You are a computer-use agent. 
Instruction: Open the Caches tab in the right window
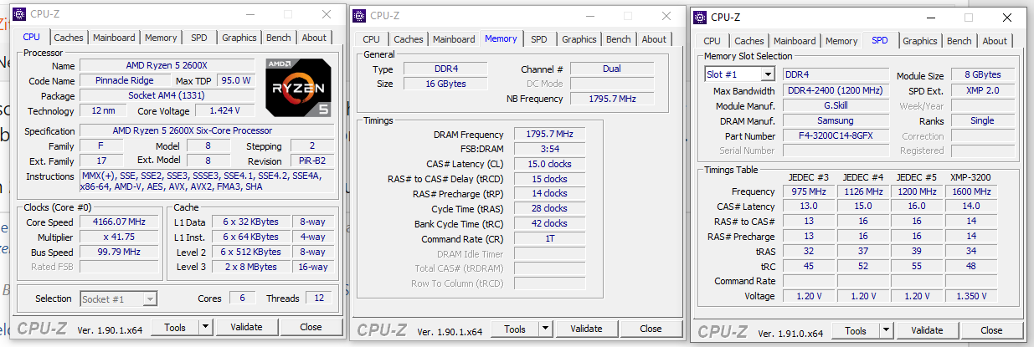(749, 41)
